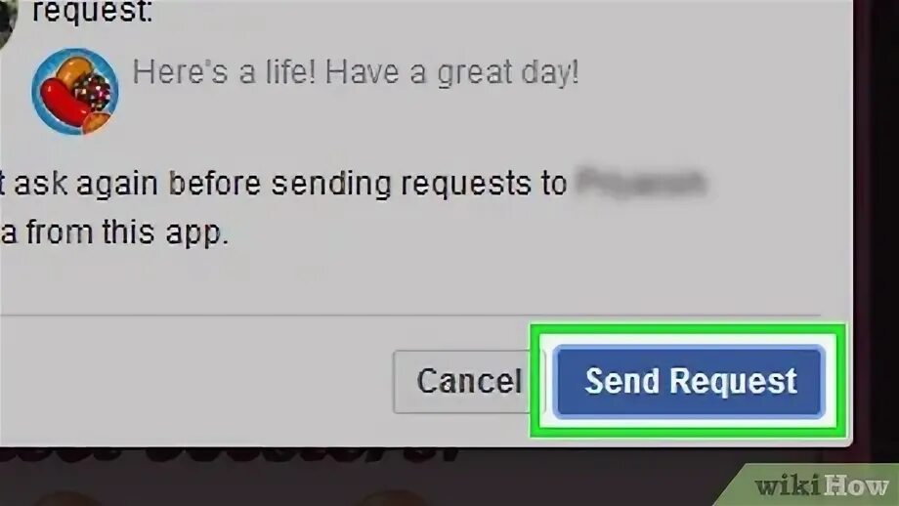
Task: Click the partial profile avatar at top-left
Action: (8, 21)
